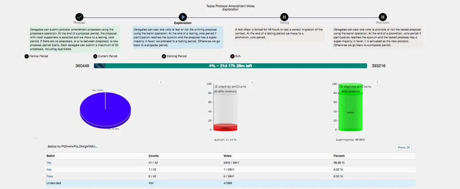Screen dimensions: 460x189
Task: Click the Votes column header
Action: pyautogui.click(x=228, y=156)
